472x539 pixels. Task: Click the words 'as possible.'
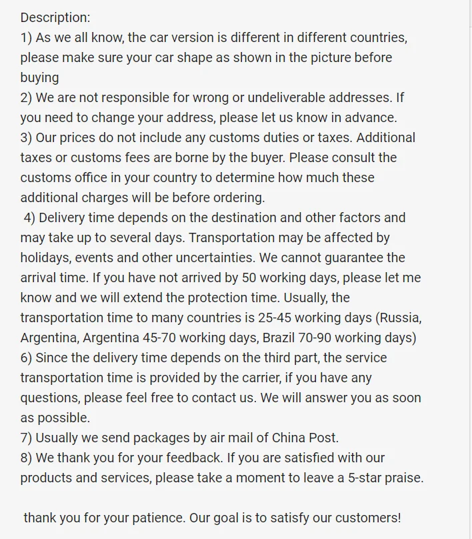point(55,418)
